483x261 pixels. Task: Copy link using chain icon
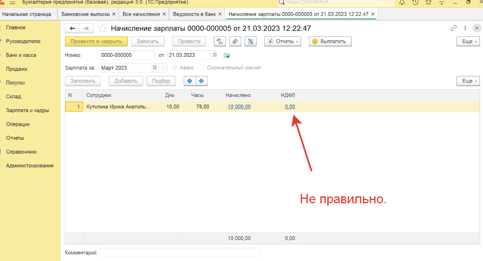pyautogui.click(x=453, y=28)
